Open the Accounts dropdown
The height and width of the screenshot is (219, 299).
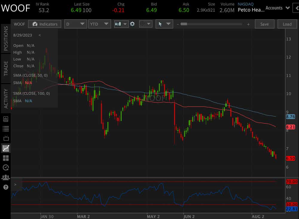278,8
